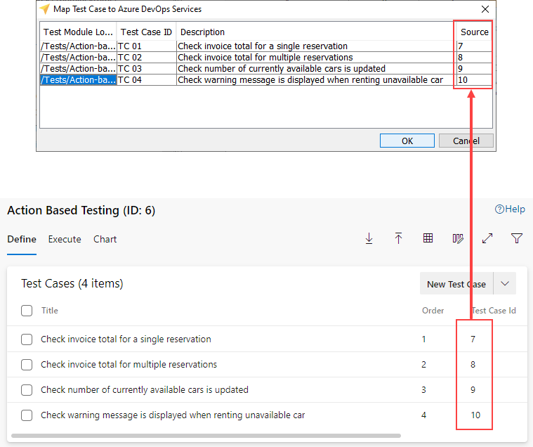Open the column options icon
533x447 pixels.
[x=458, y=238]
